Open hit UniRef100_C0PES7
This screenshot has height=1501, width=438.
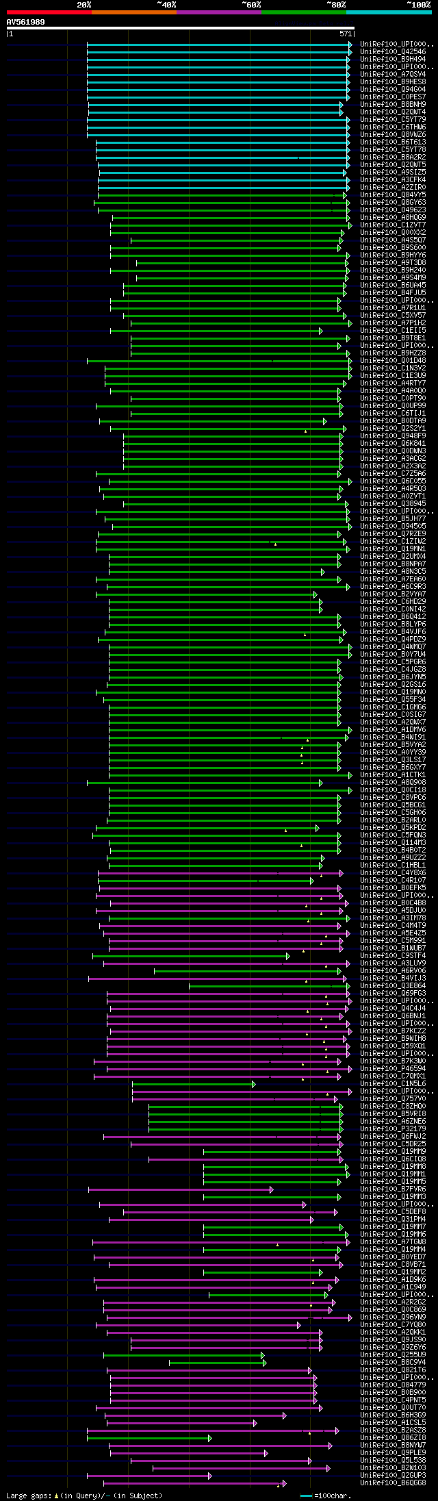(x=393, y=97)
